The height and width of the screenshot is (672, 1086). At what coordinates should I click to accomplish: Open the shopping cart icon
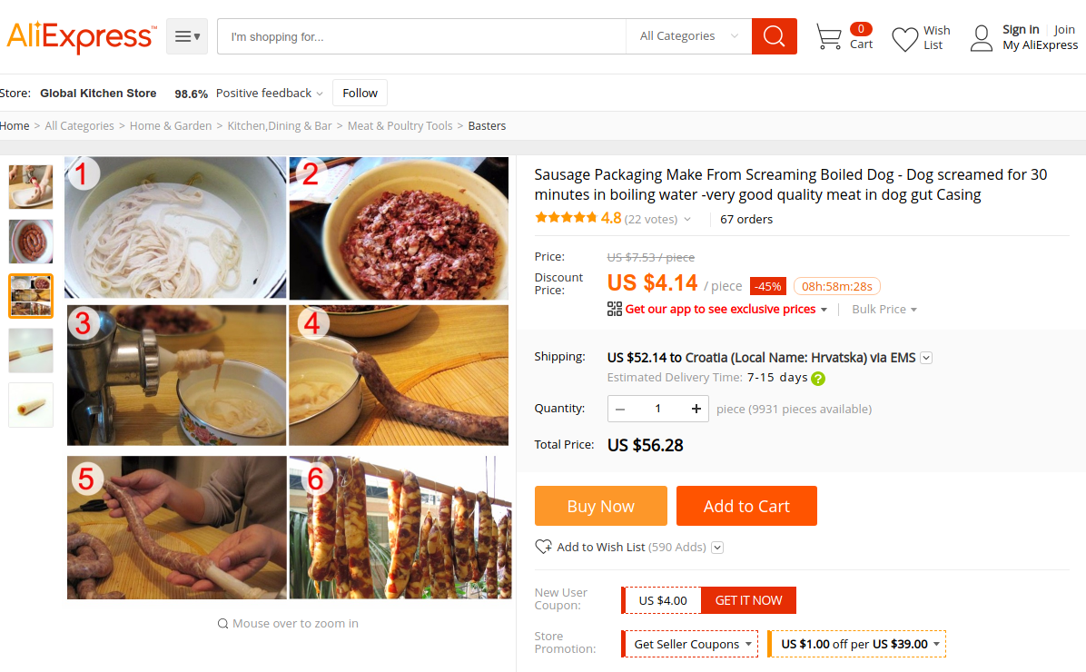(x=828, y=37)
